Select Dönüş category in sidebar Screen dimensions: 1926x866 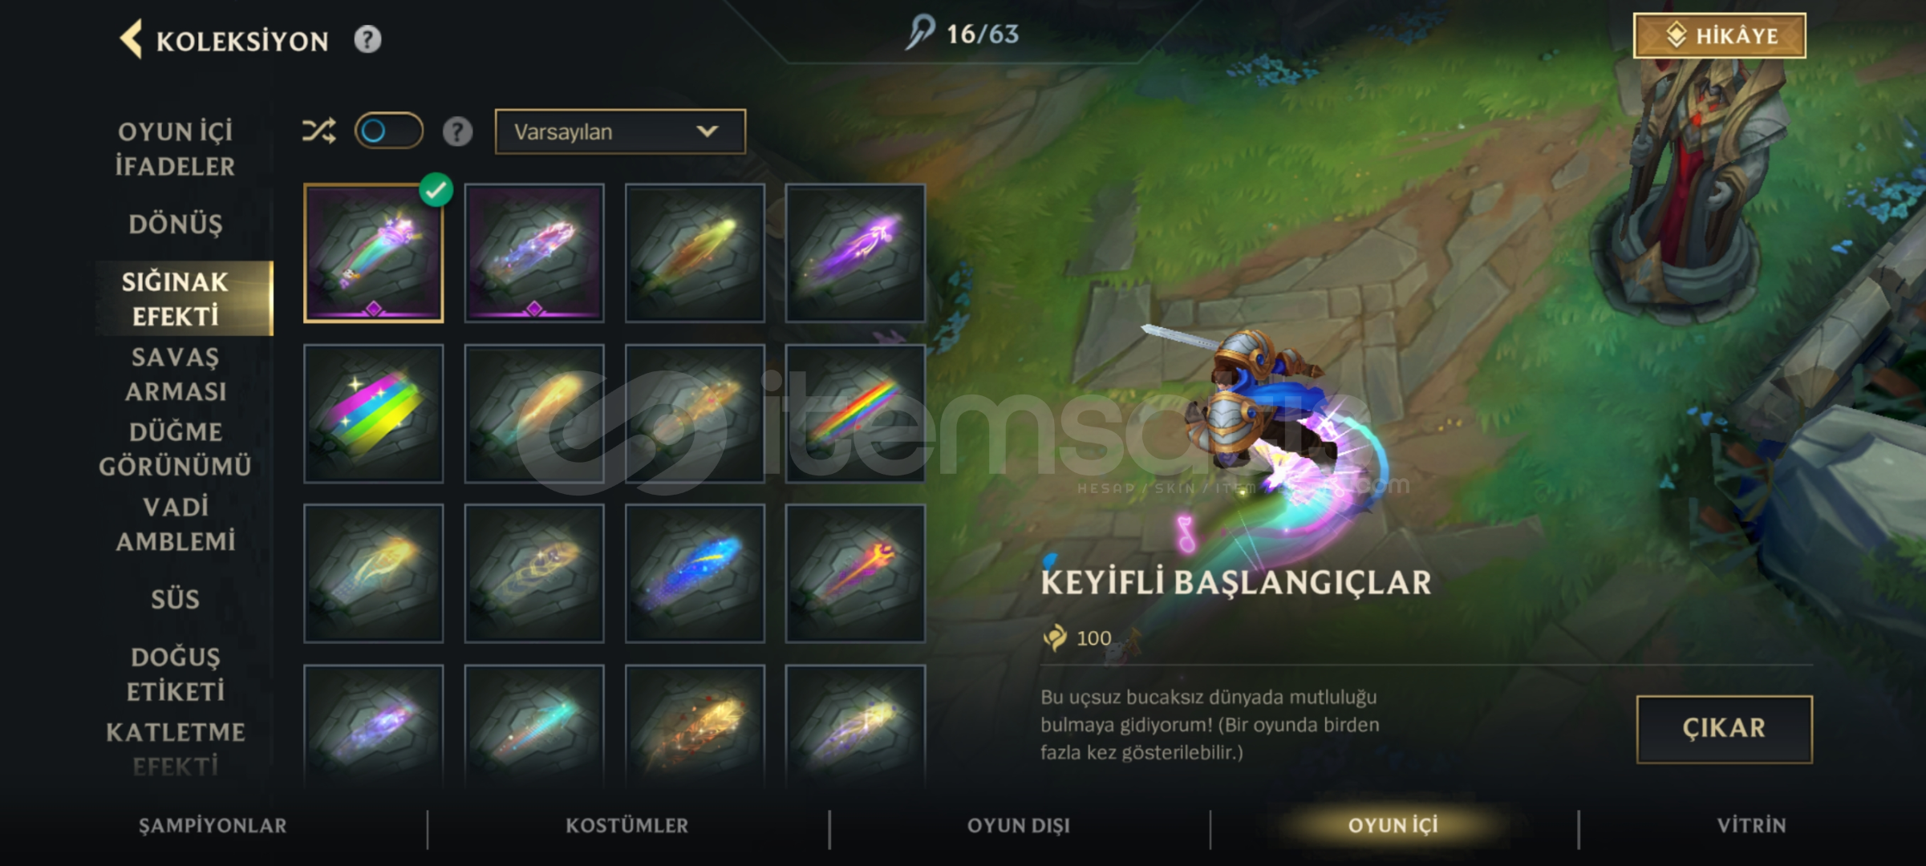click(x=175, y=224)
